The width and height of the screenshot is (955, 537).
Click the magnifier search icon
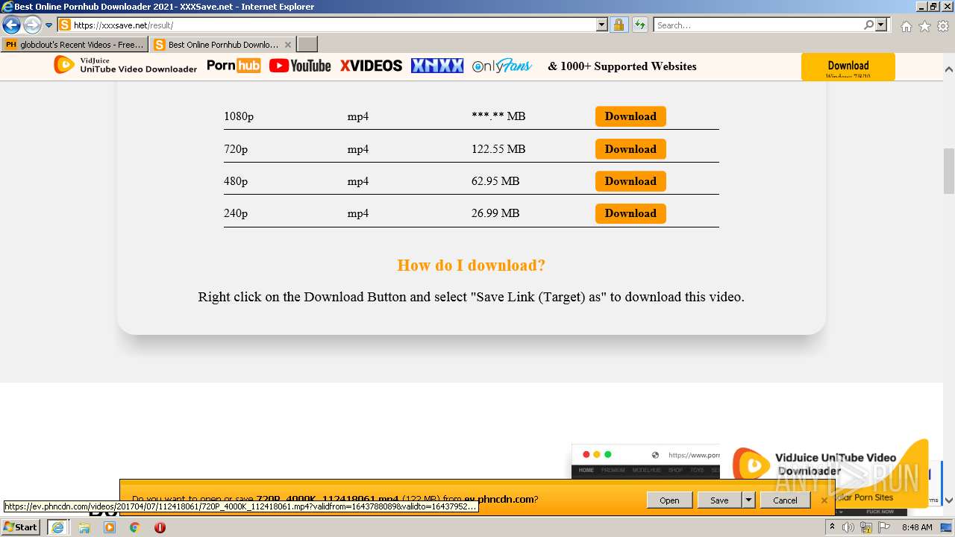click(x=868, y=25)
